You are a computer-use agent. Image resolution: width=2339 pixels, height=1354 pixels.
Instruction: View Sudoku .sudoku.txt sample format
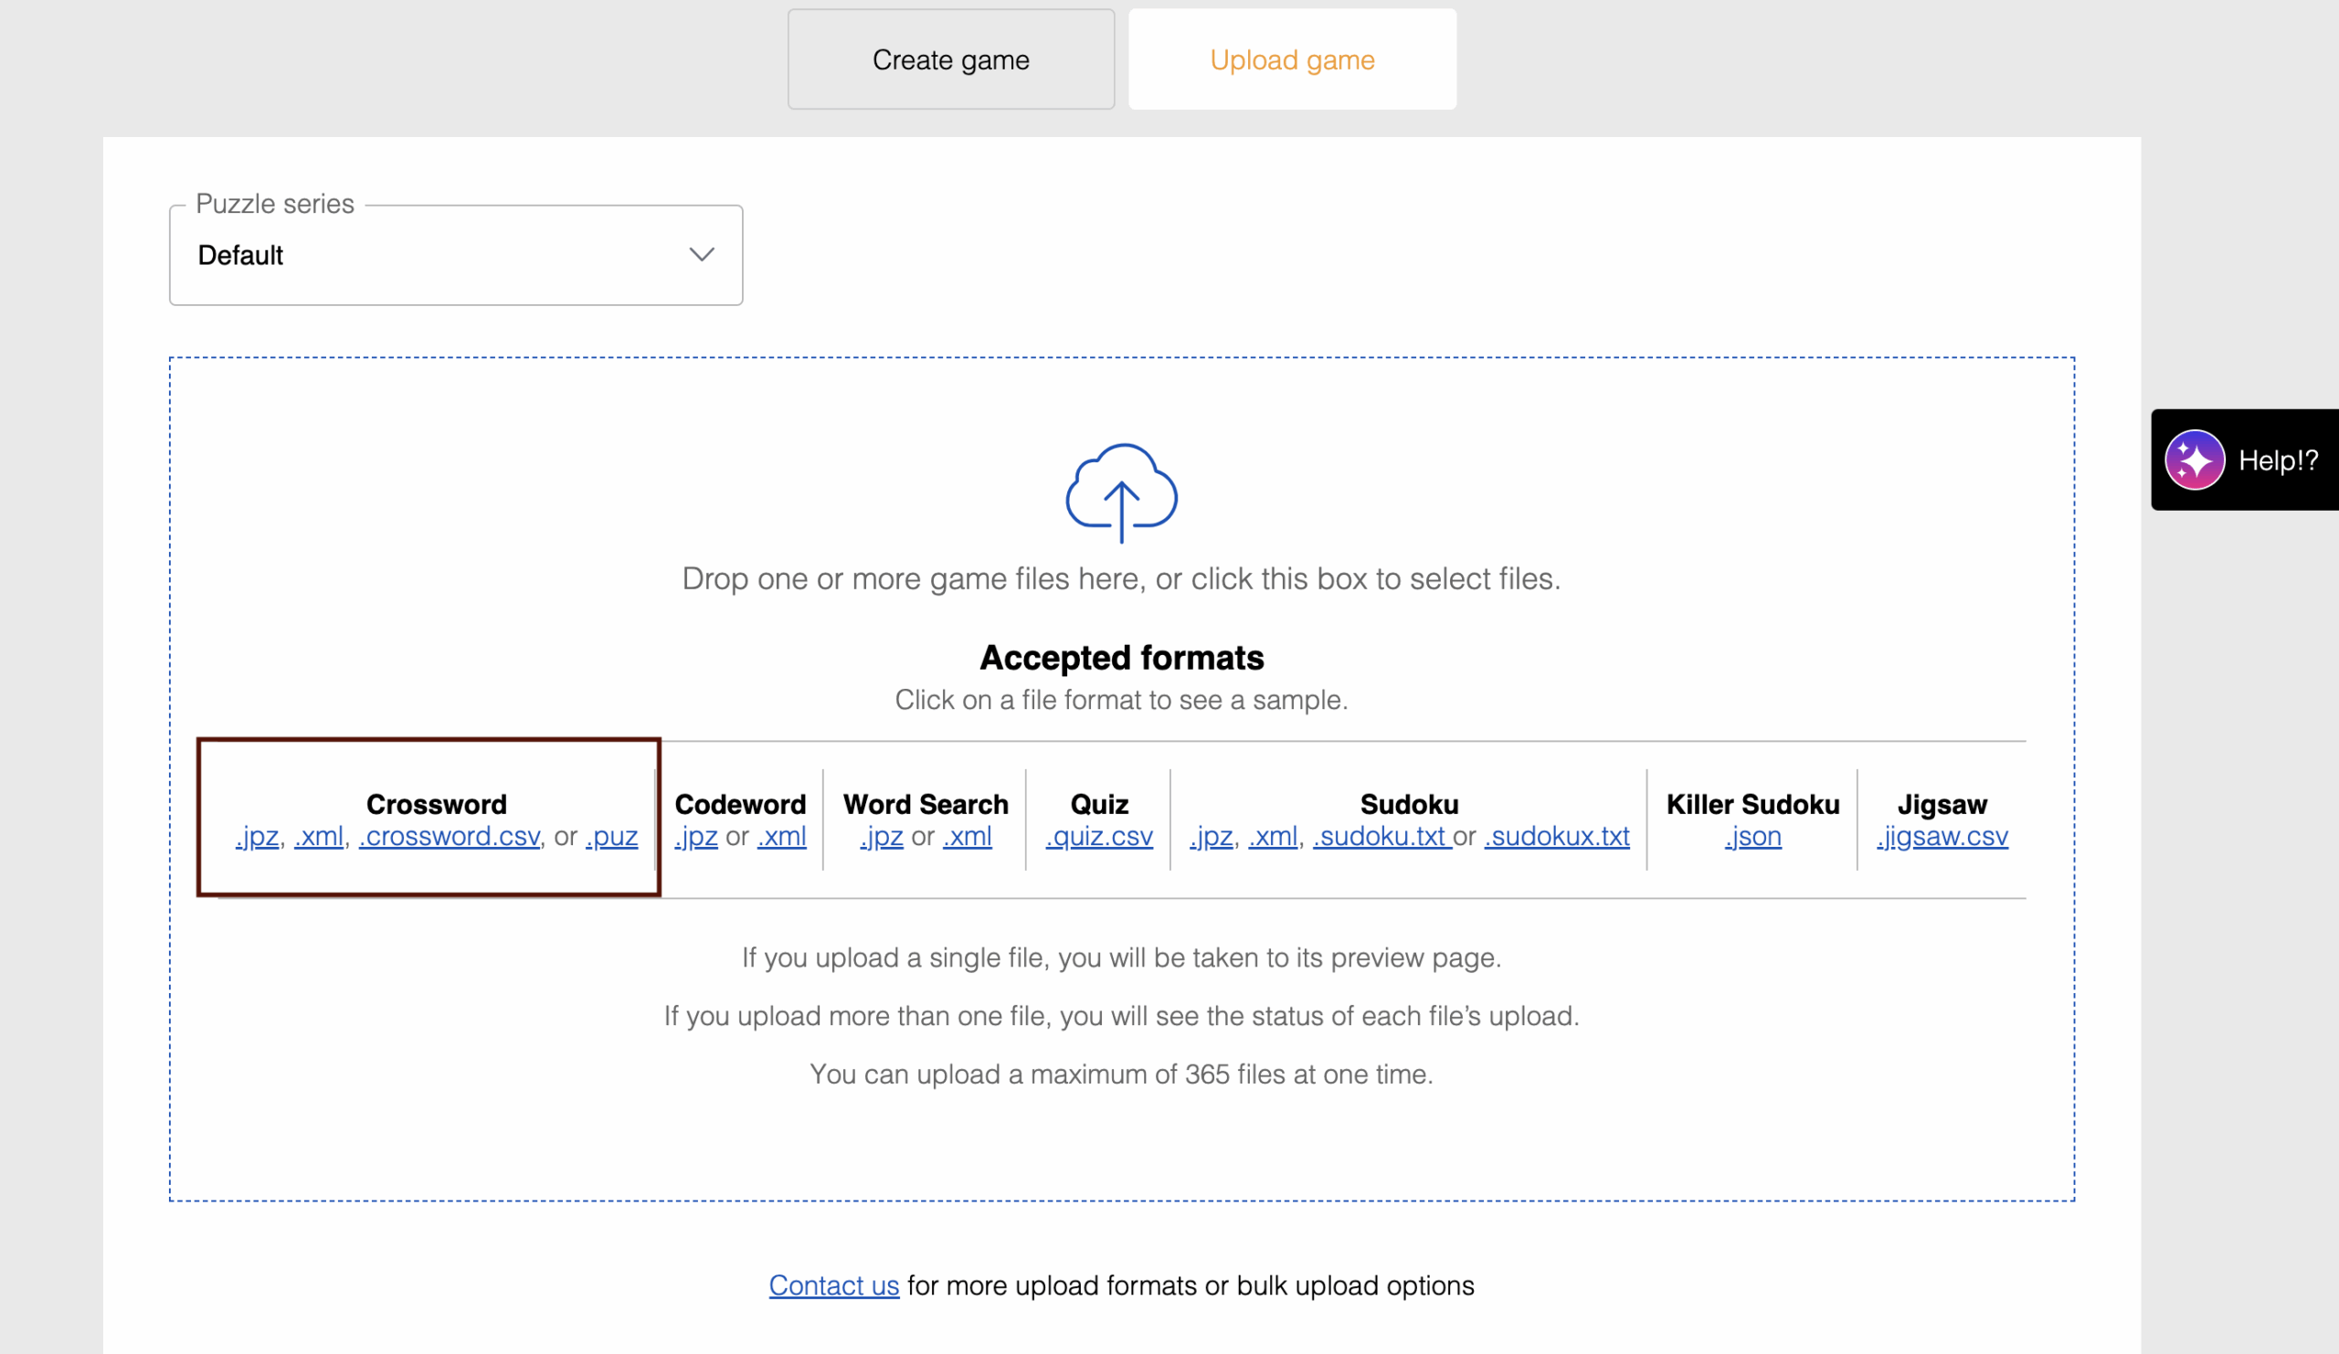coord(1381,836)
